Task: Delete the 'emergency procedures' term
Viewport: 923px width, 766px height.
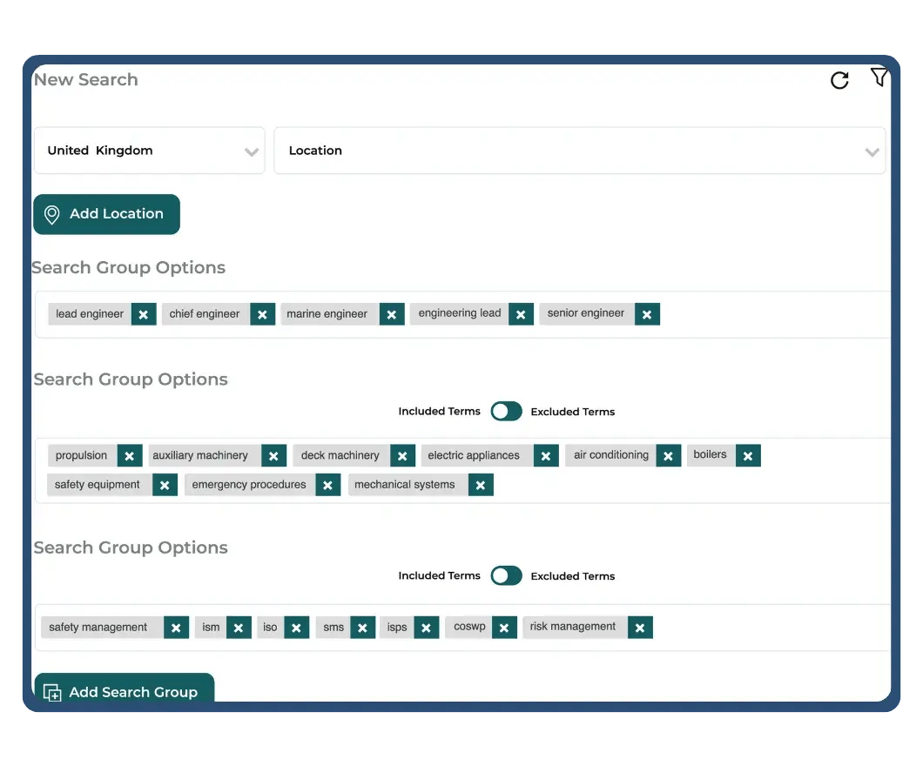Action: point(328,485)
